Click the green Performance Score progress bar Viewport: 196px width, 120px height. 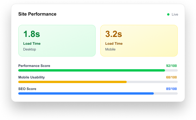(92, 70)
